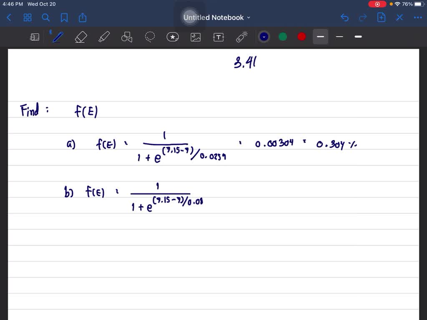The height and width of the screenshot is (320, 427).
Task: Open the Stickers tool
Action: pyautogui.click(x=173, y=37)
